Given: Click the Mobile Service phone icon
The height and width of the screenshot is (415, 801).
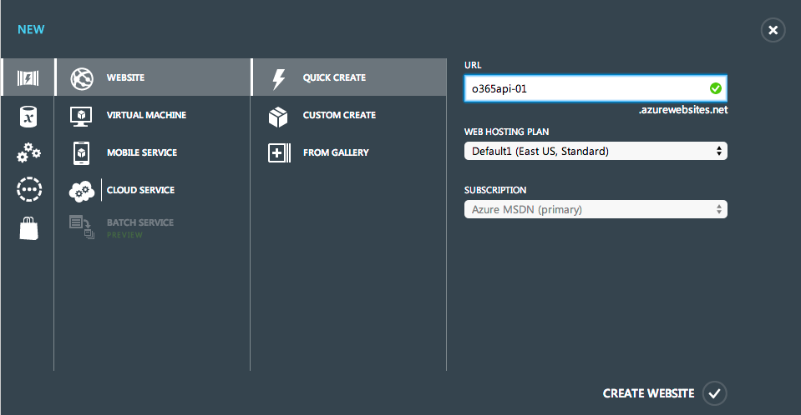Looking at the screenshot, I should coord(81,153).
